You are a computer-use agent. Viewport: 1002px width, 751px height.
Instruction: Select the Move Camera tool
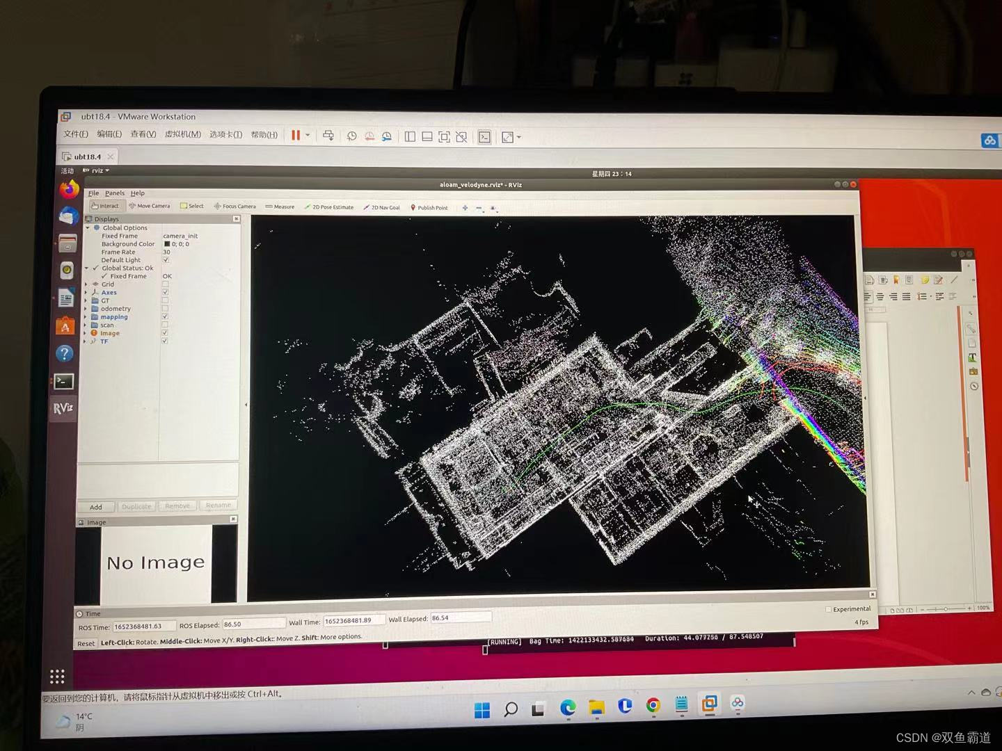coord(149,206)
